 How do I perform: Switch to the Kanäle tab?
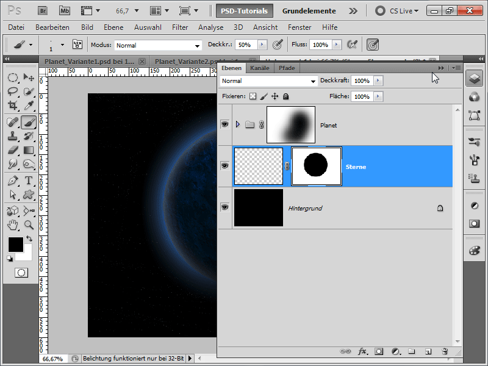260,68
